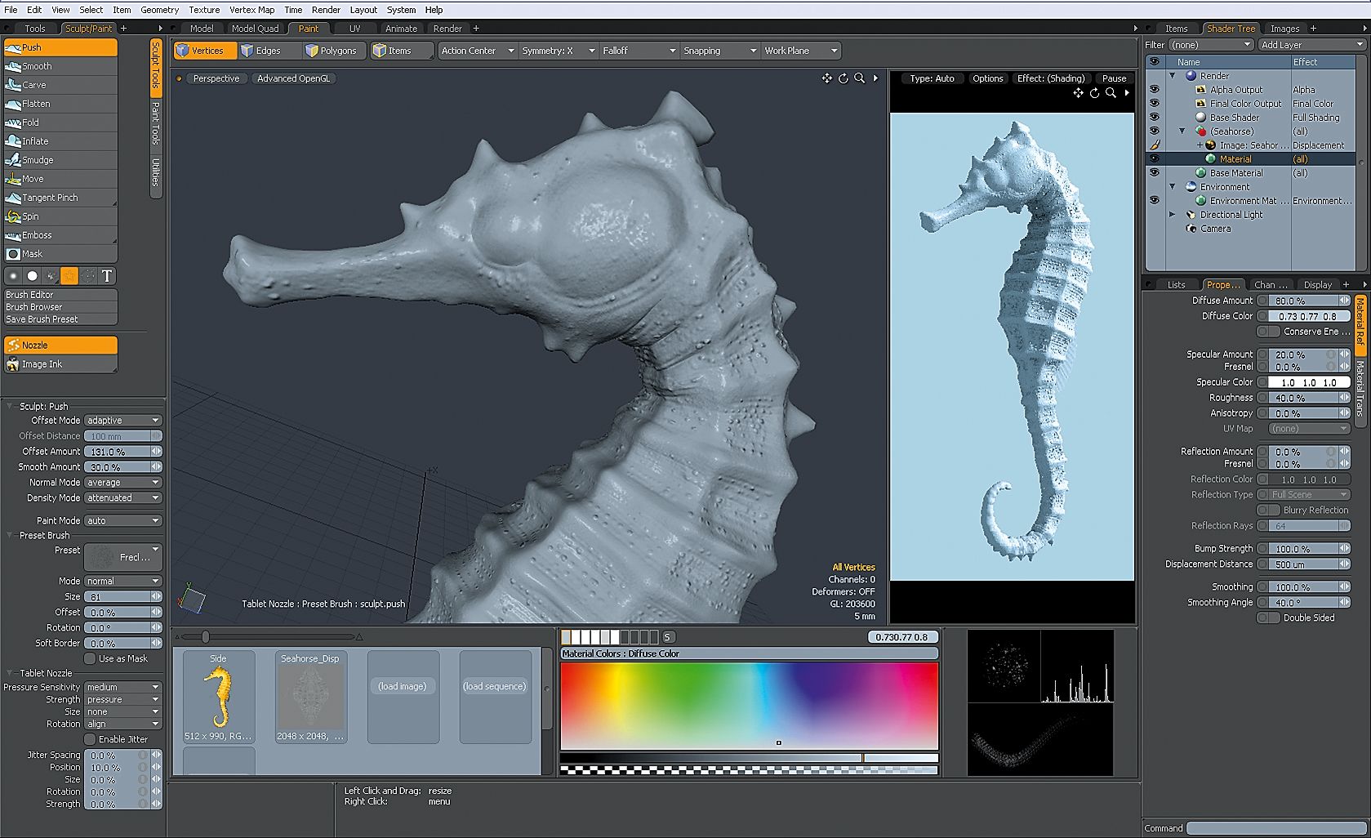
Task: Switch to the Images tab
Action: tap(1284, 29)
